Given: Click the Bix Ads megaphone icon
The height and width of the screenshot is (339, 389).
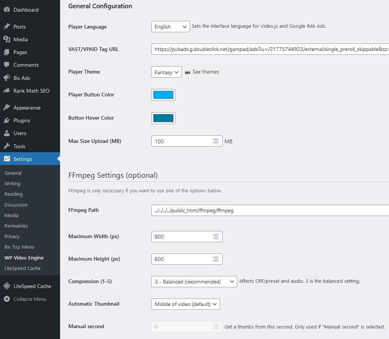Looking at the screenshot, I should tap(7, 78).
